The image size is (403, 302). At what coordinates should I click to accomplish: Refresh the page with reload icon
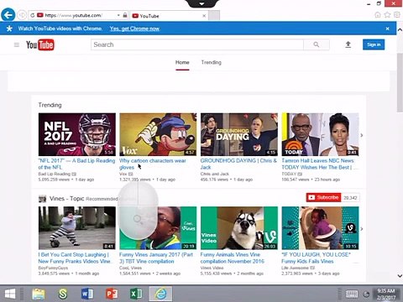click(33, 15)
